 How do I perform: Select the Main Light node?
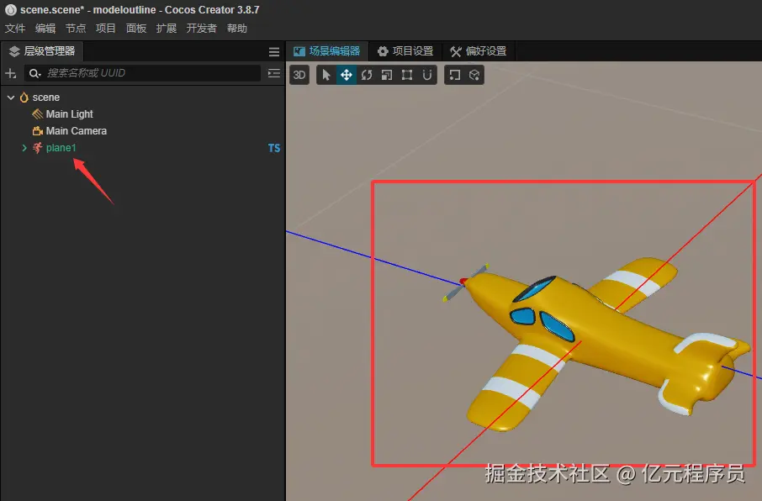[69, 113]
